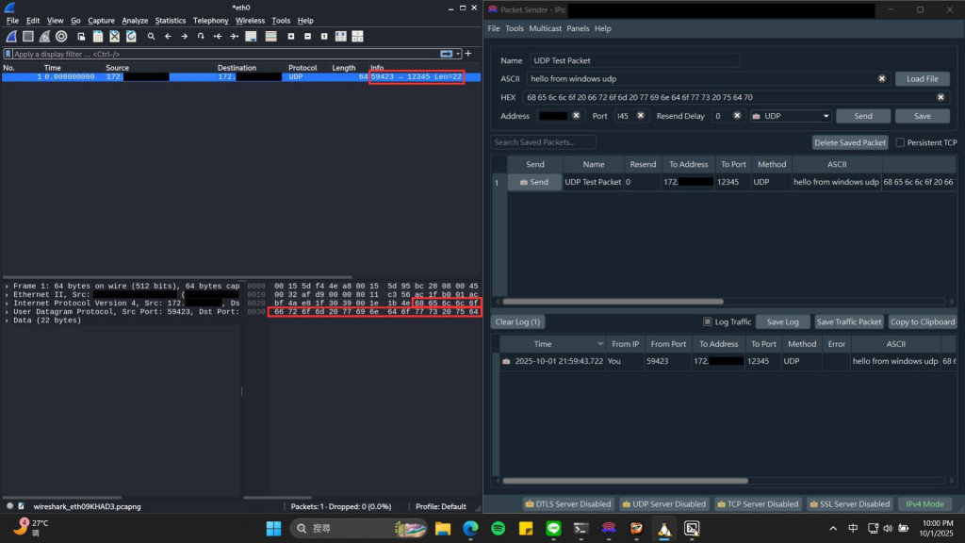Viewport: 965px width, 543px height.
Task: Open Find a packet magnifier icon
Action: click(151, 37)
